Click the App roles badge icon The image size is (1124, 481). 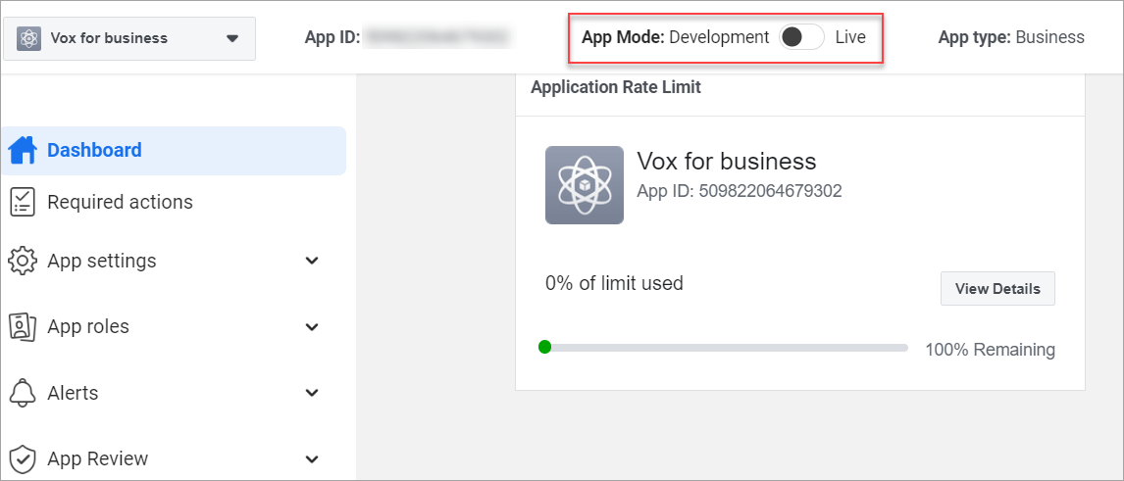click(x=23, y=327)
